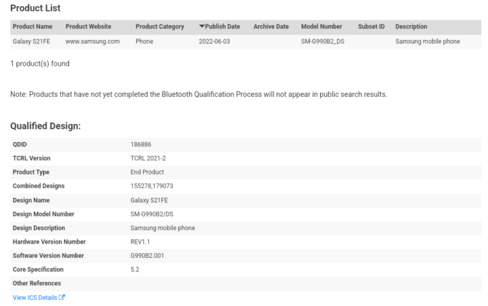Click the external link icon beside View ICS Details
Screen dimensions: 488x306
tap(62, 298)
